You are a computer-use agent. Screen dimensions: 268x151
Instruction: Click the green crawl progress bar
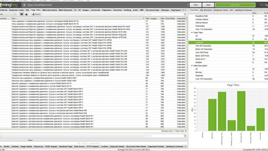coord(235,5)
